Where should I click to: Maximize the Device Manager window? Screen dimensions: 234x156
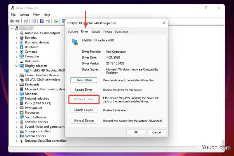207,8
